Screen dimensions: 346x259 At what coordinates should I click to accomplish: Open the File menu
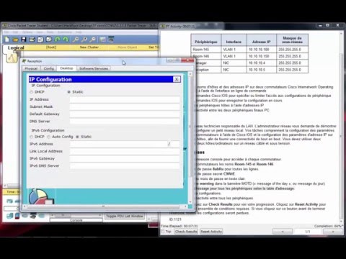6,32
